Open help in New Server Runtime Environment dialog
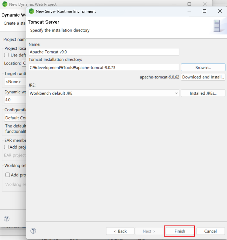The width and height of the screenshot is (227, 240). click(33, 231)
